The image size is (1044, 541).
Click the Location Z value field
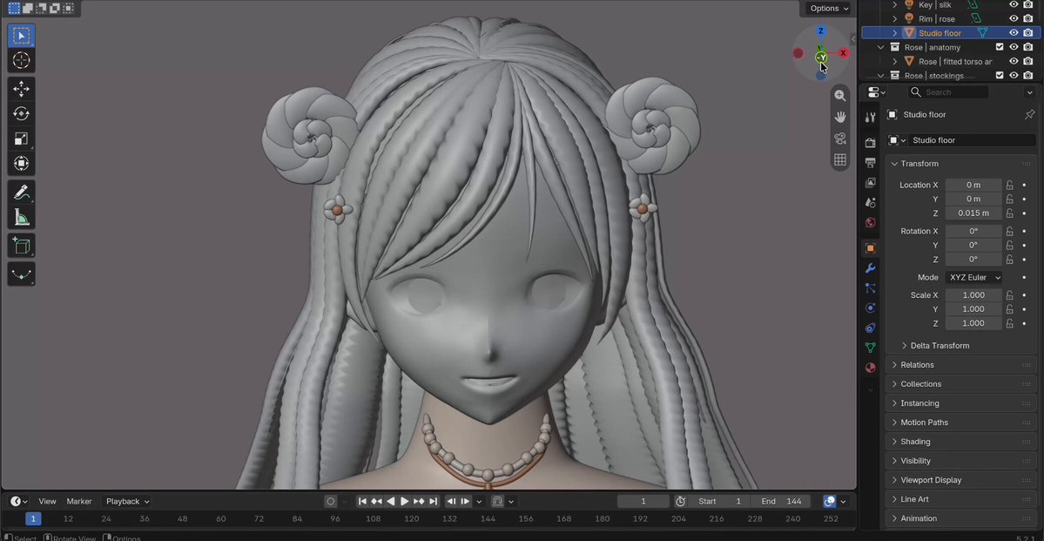pos(973,213)
